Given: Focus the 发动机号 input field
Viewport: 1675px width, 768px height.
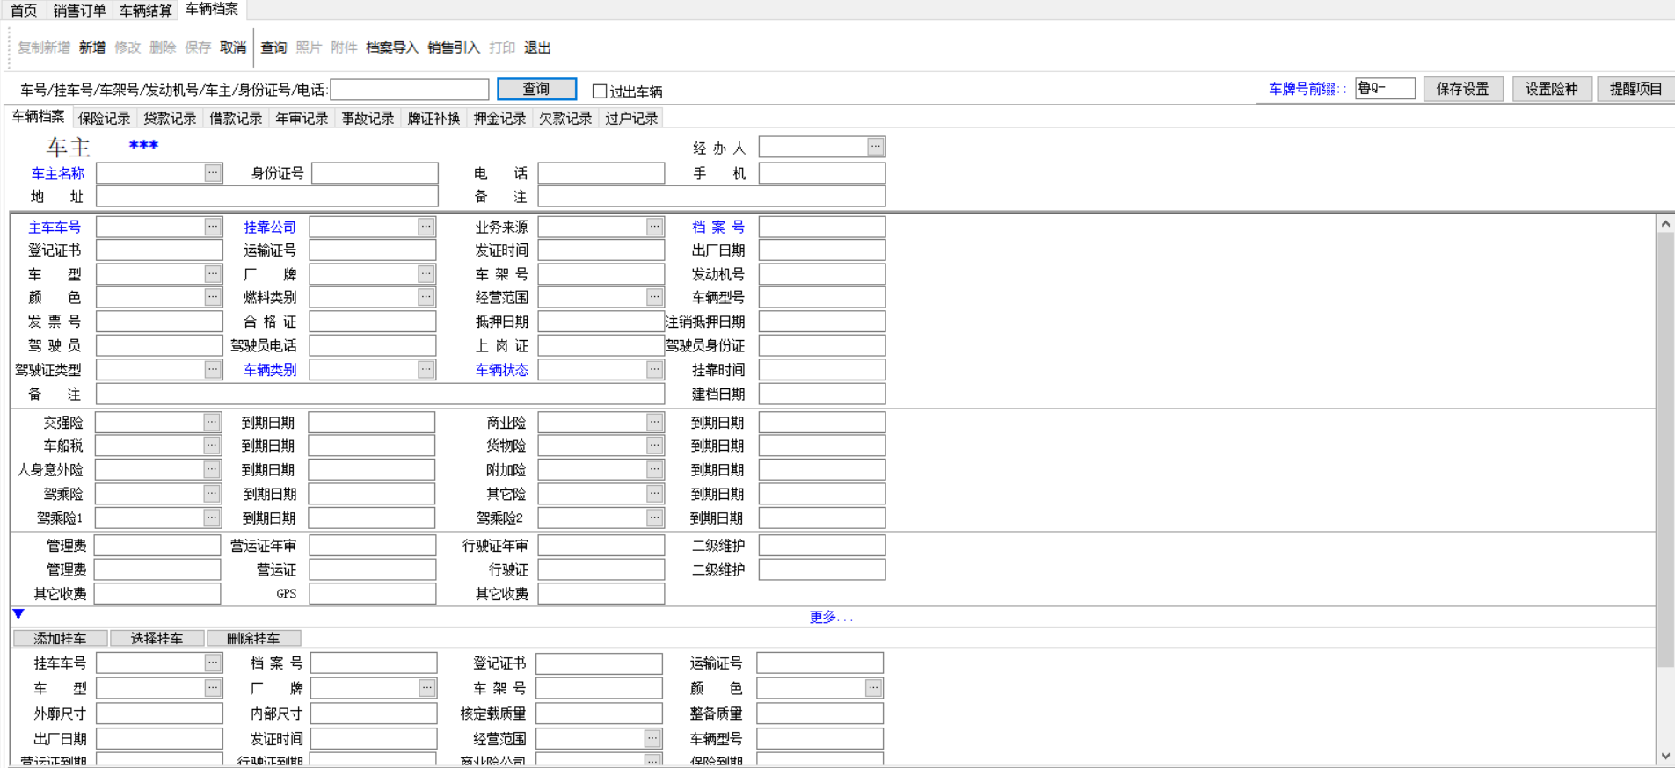Looking at the screenshot, I should click(822, 274).
